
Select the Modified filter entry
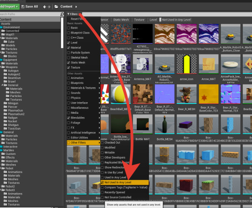pos(125,148)
